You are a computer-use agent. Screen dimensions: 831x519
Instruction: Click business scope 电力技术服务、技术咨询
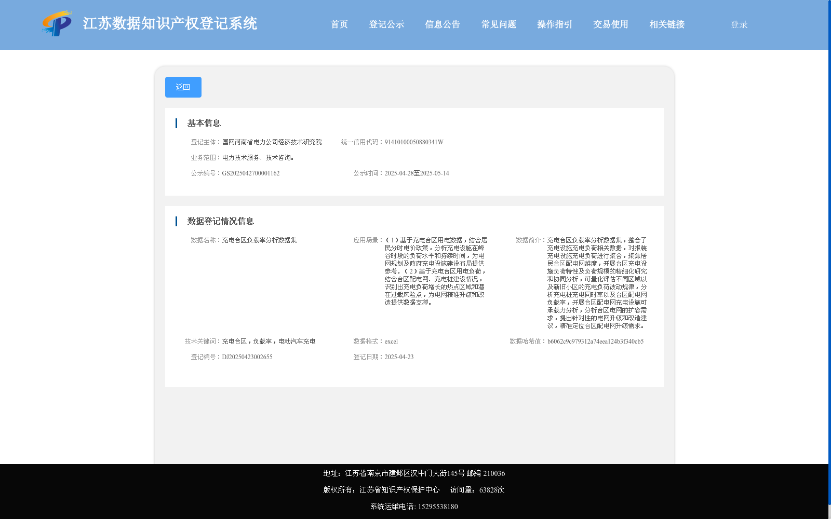[260, 158]
